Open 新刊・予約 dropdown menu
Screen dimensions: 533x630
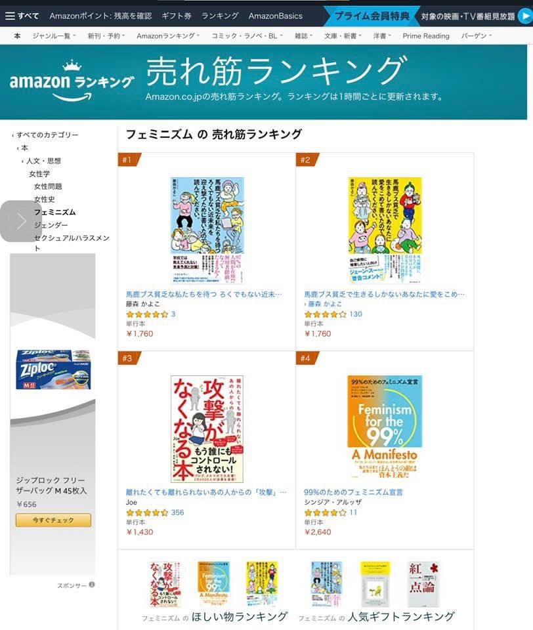point(106,36)
